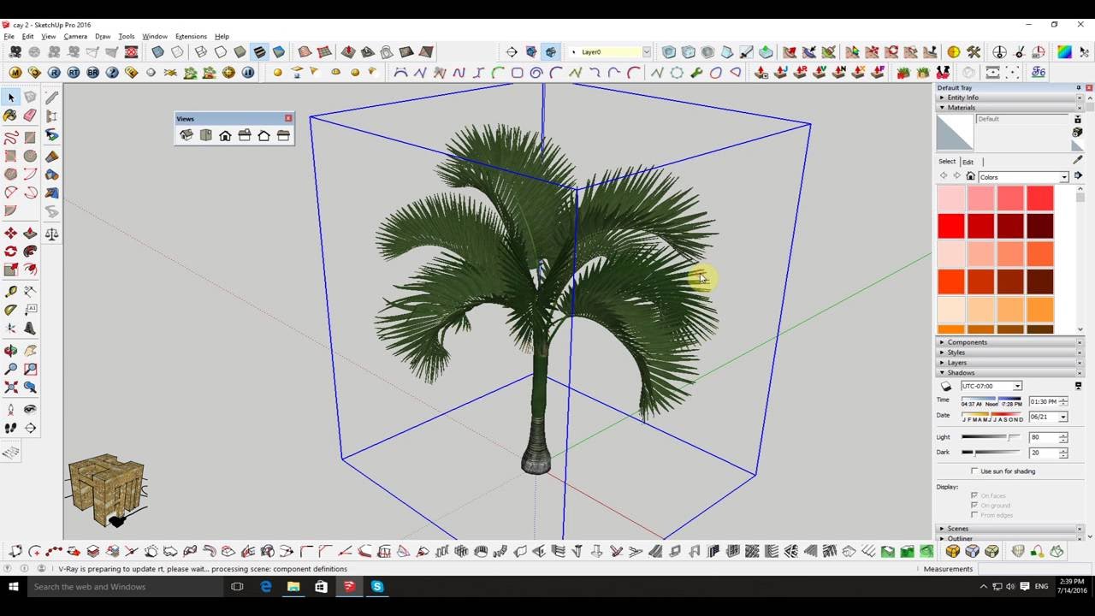1095x616 pixels.
Task: Switch to Back view in Views toolbar
Action: (263, 135)
